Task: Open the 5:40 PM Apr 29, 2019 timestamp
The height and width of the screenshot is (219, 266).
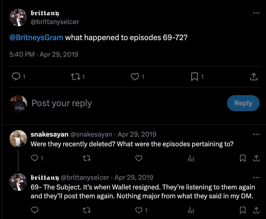Action: point(44,54)
